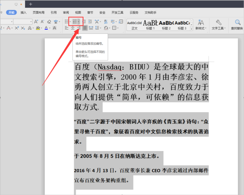Open the 页面布局 tab

coord(39,13)
